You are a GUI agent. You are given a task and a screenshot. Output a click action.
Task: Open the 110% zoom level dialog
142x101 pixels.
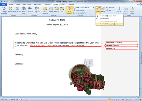[122, 100]
